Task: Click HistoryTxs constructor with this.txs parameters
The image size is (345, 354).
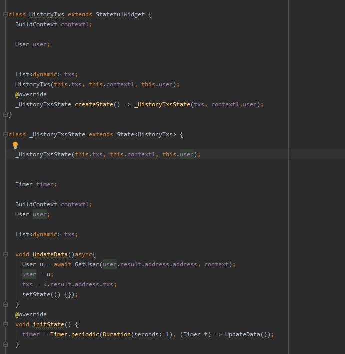Action: coord(97,84)
